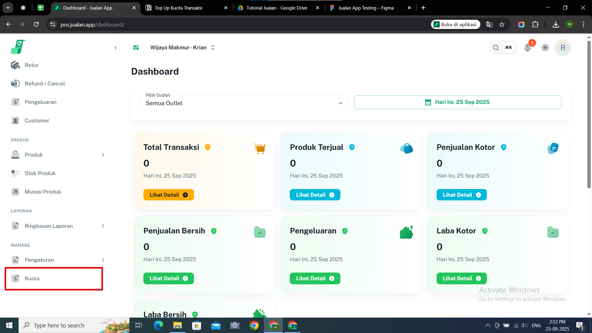Viewport: 592px width, 333px height.
Task: Bookmark this page with star icon
Action: (502, 25)
